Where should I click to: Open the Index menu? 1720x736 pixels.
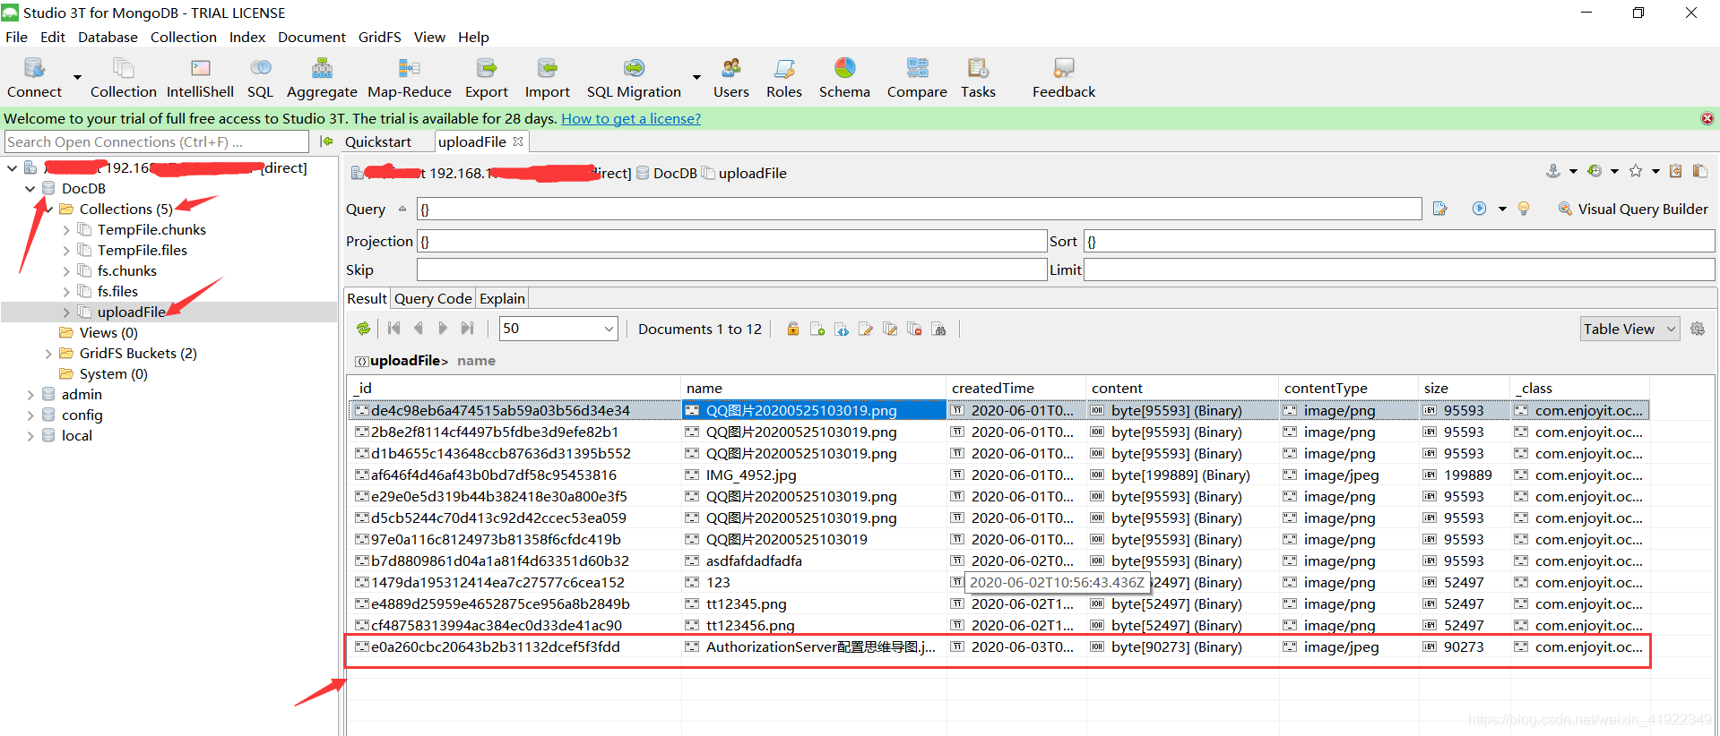tap(247, 37)
